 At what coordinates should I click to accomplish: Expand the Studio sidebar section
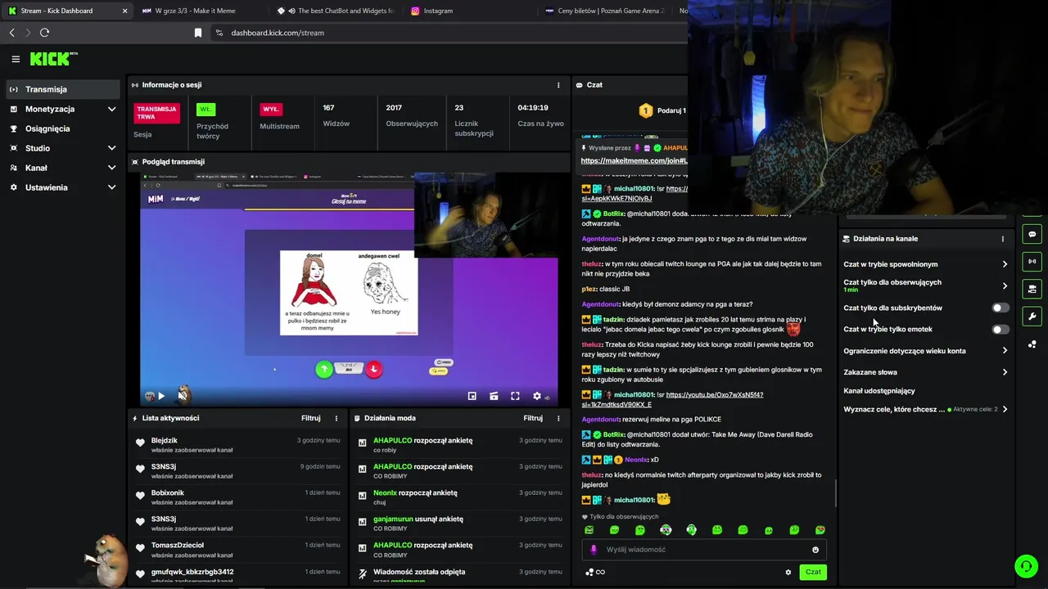(x=64, y=148)
